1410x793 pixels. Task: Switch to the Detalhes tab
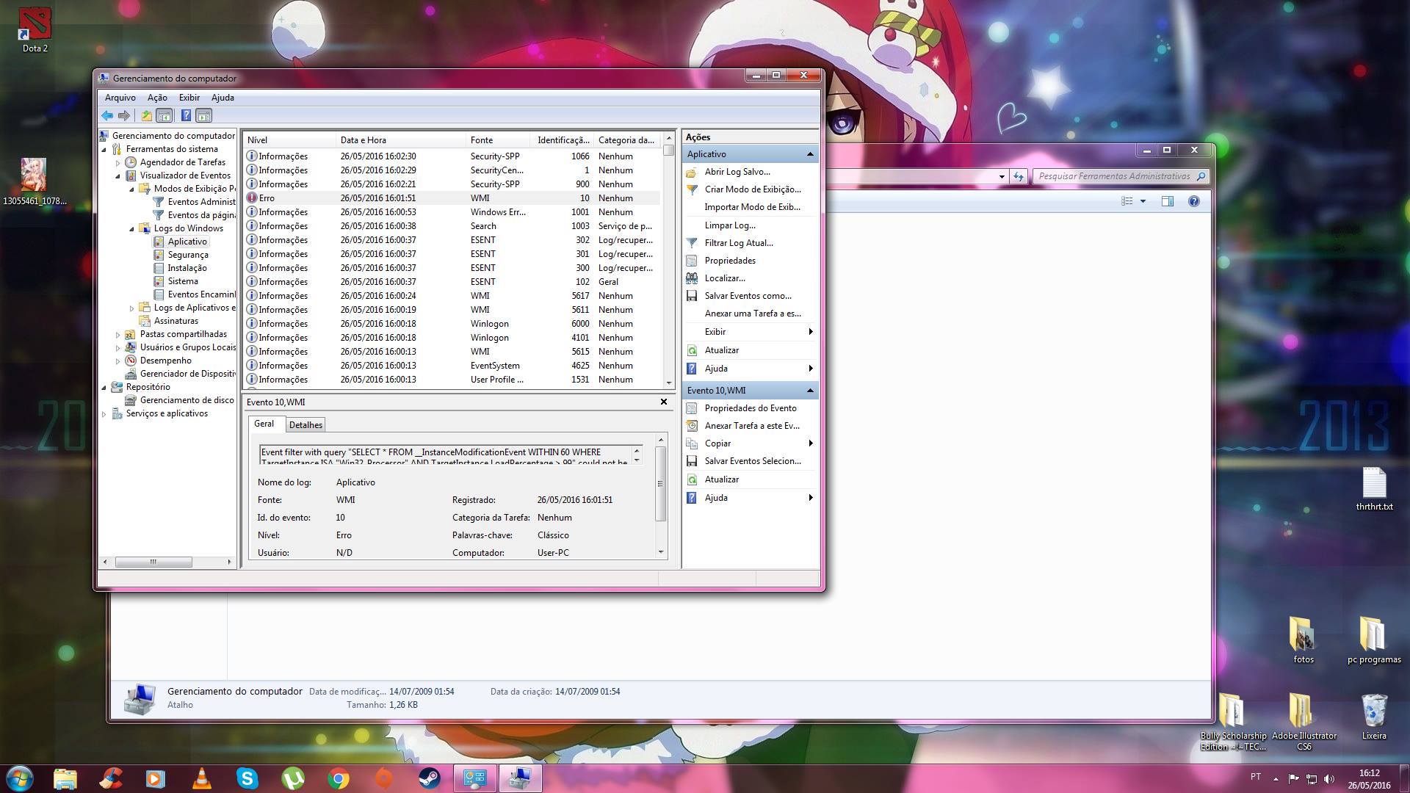pos(305,425)
